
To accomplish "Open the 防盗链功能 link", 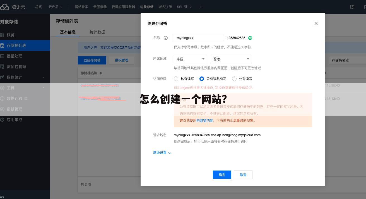I will pos(205,121).
